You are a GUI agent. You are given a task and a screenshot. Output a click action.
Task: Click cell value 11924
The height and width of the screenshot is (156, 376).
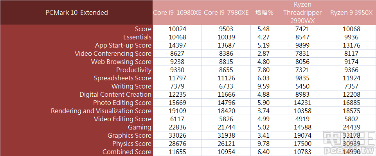click(x=351, y=78)
